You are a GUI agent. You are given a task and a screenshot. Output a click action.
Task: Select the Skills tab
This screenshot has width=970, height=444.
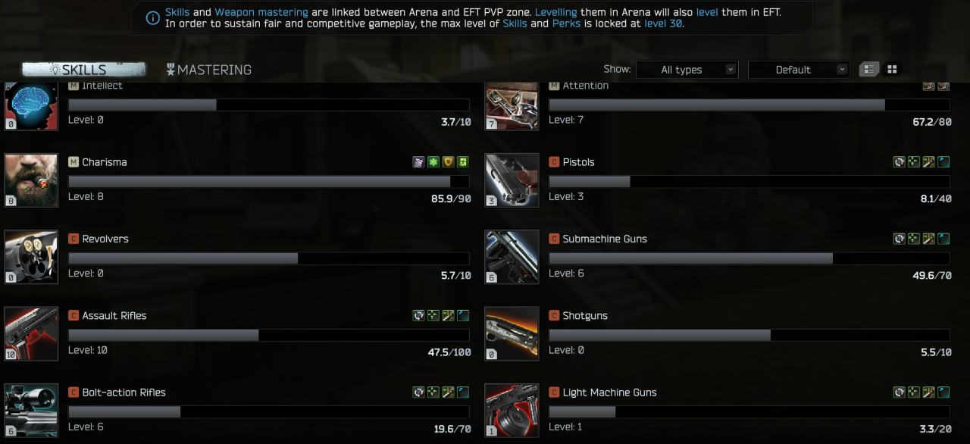[x=83, y=70]
